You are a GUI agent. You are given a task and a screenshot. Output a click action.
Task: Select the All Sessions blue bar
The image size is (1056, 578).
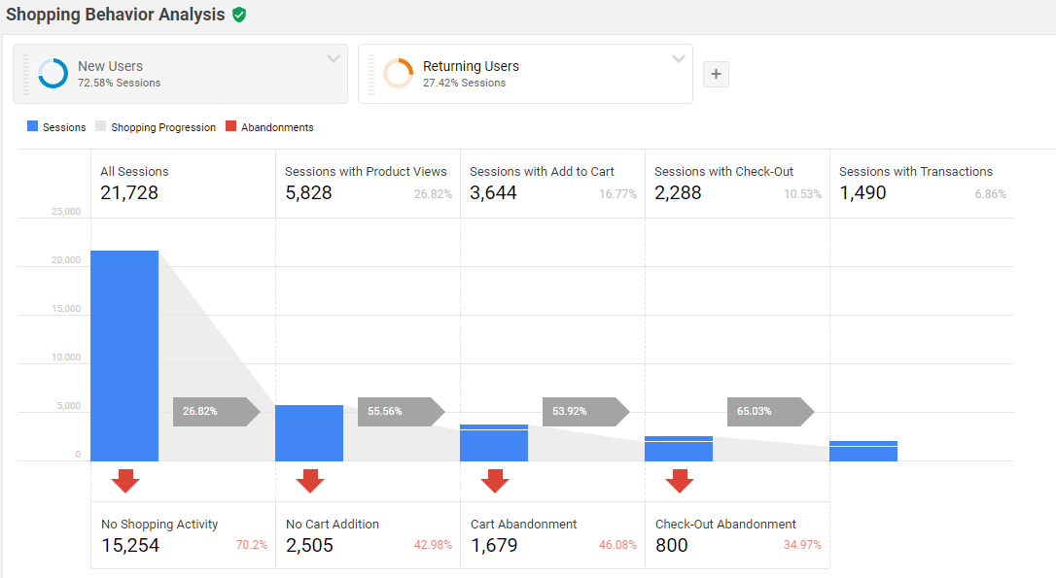pyautogui.click(x=124, y=356)
